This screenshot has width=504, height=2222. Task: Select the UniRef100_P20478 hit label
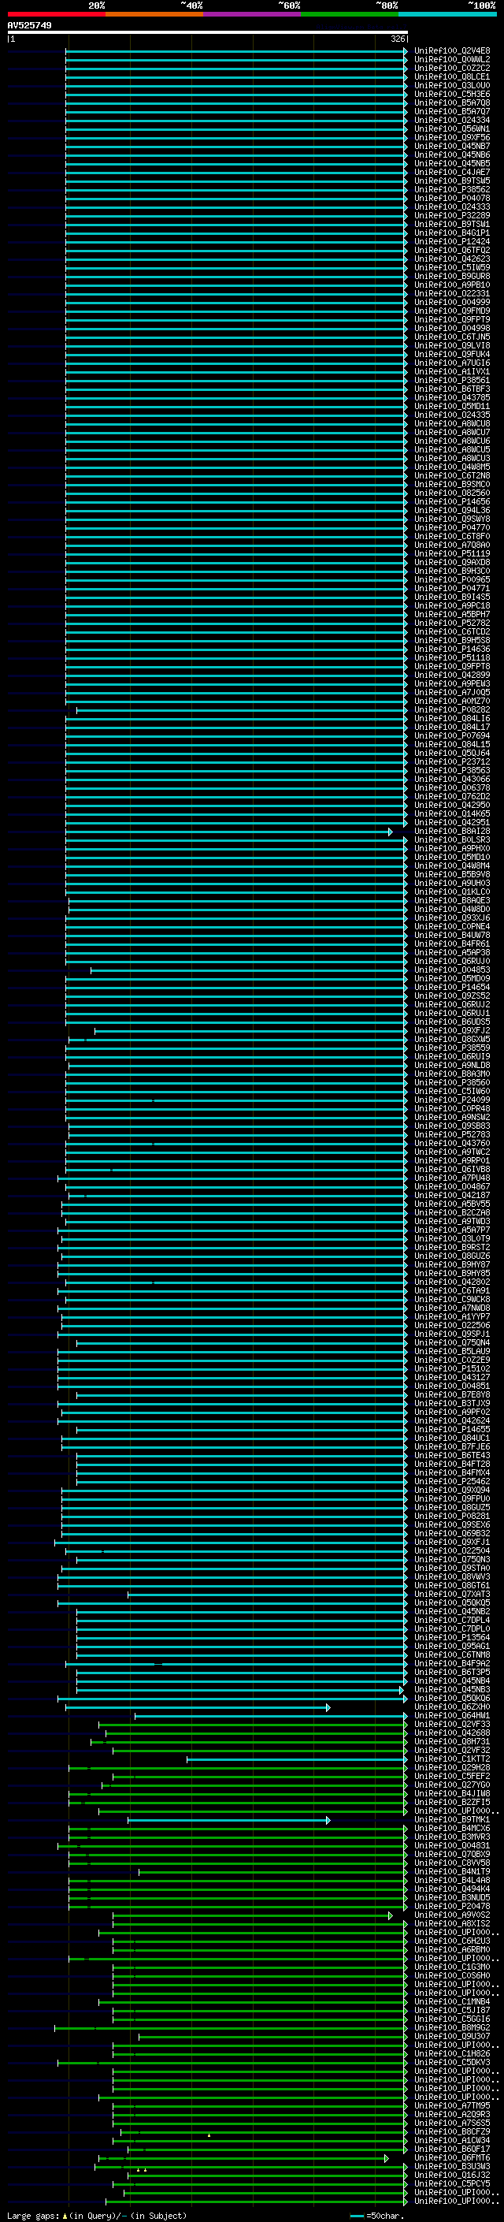tap(452, 1906)
